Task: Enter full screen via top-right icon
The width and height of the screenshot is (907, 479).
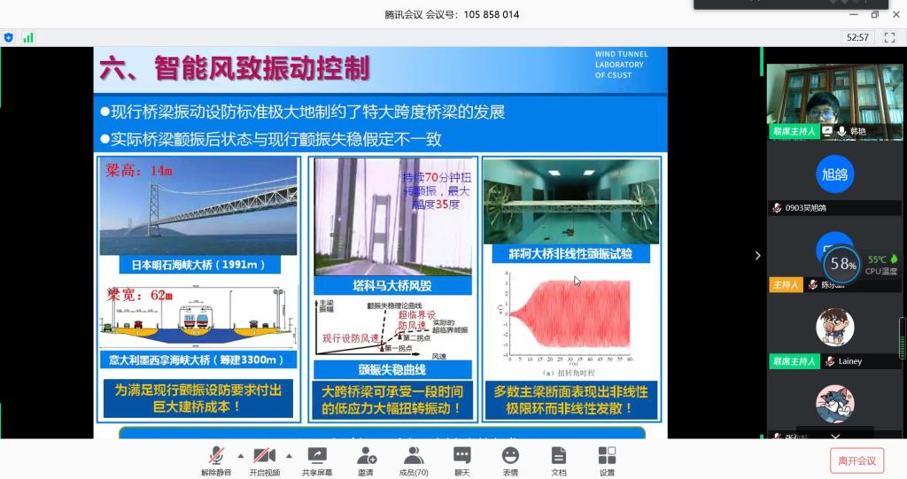Action: [x=889, y=37]
